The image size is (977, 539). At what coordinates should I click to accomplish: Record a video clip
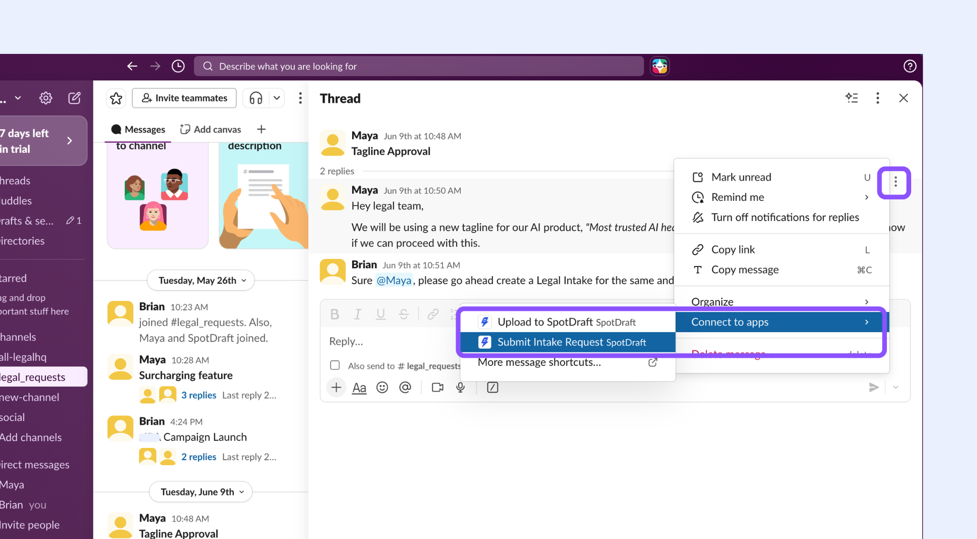437,388
